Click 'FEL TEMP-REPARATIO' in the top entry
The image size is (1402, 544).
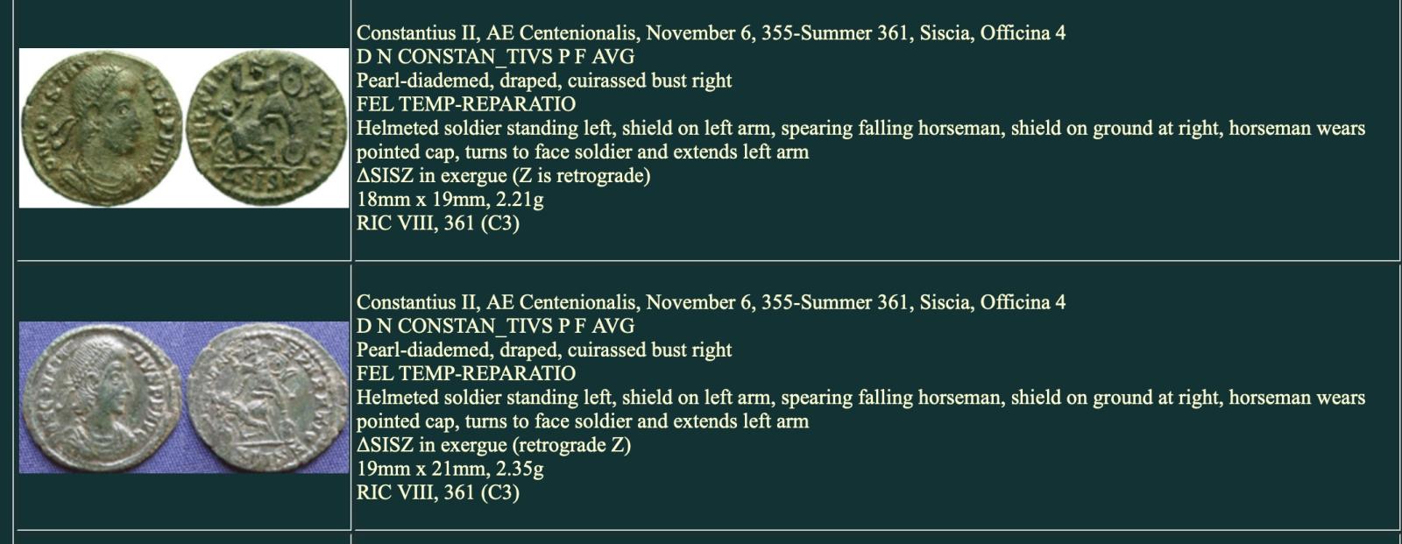pos(465,104)
